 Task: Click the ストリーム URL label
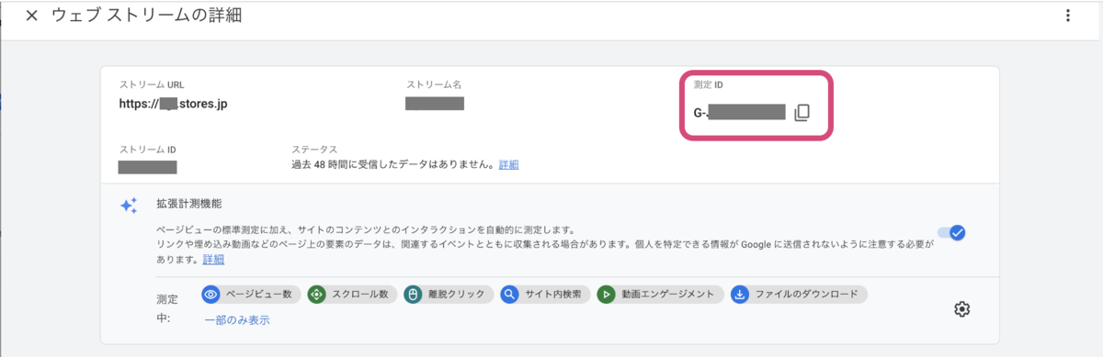152,84
